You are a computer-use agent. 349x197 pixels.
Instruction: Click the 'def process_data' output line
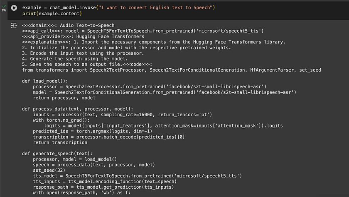coord(77,109)
